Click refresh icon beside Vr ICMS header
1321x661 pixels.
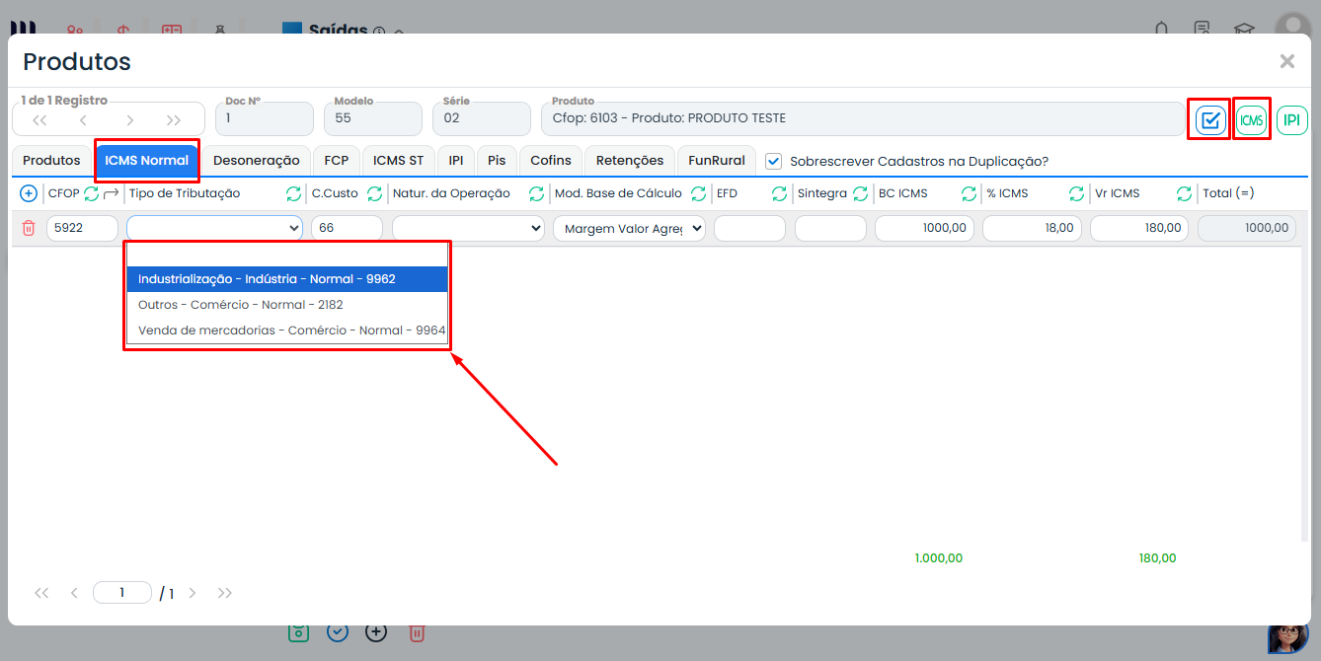[1185, 193]
